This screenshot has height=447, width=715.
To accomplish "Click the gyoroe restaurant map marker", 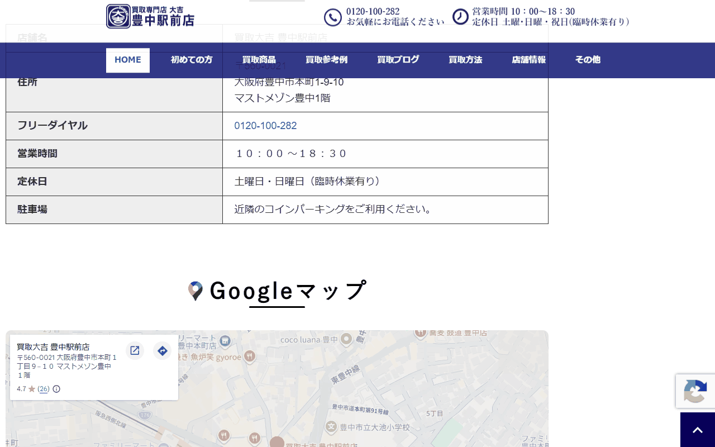I will tap(250, 356).
